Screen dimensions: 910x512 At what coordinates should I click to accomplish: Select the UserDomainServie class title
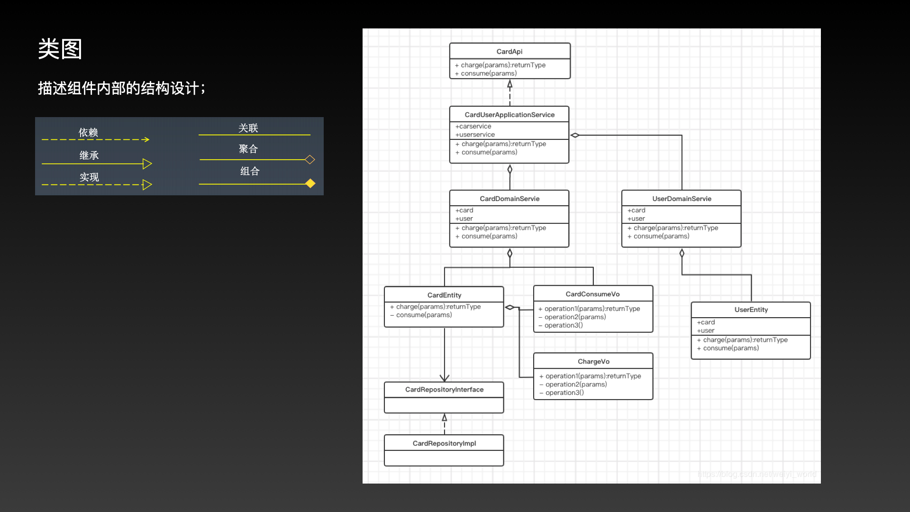coord(682,199)
